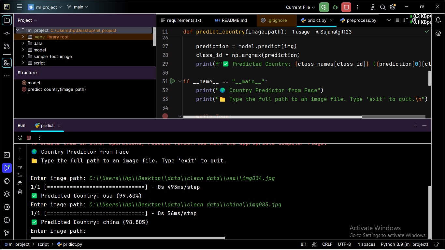Screen dimensions: 445x250
Task: Click Python 3.9 (ml_project) interpreter in status bar
Action: 404,244
